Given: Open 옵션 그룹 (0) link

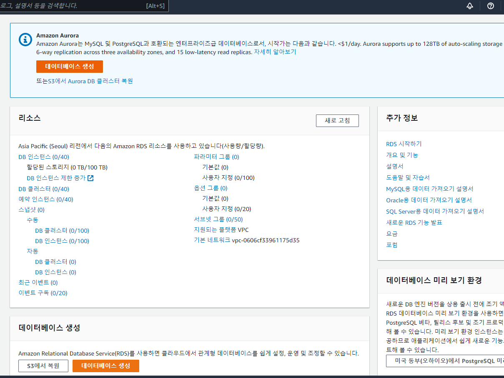Looking at the screenshot, I should (x=211, y=188).
